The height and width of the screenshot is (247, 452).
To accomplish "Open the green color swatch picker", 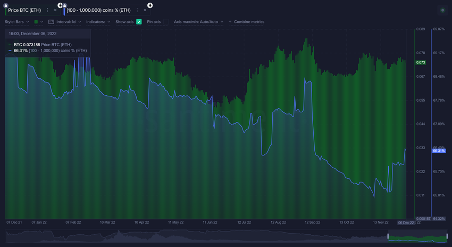I will [x=36, y=22].
